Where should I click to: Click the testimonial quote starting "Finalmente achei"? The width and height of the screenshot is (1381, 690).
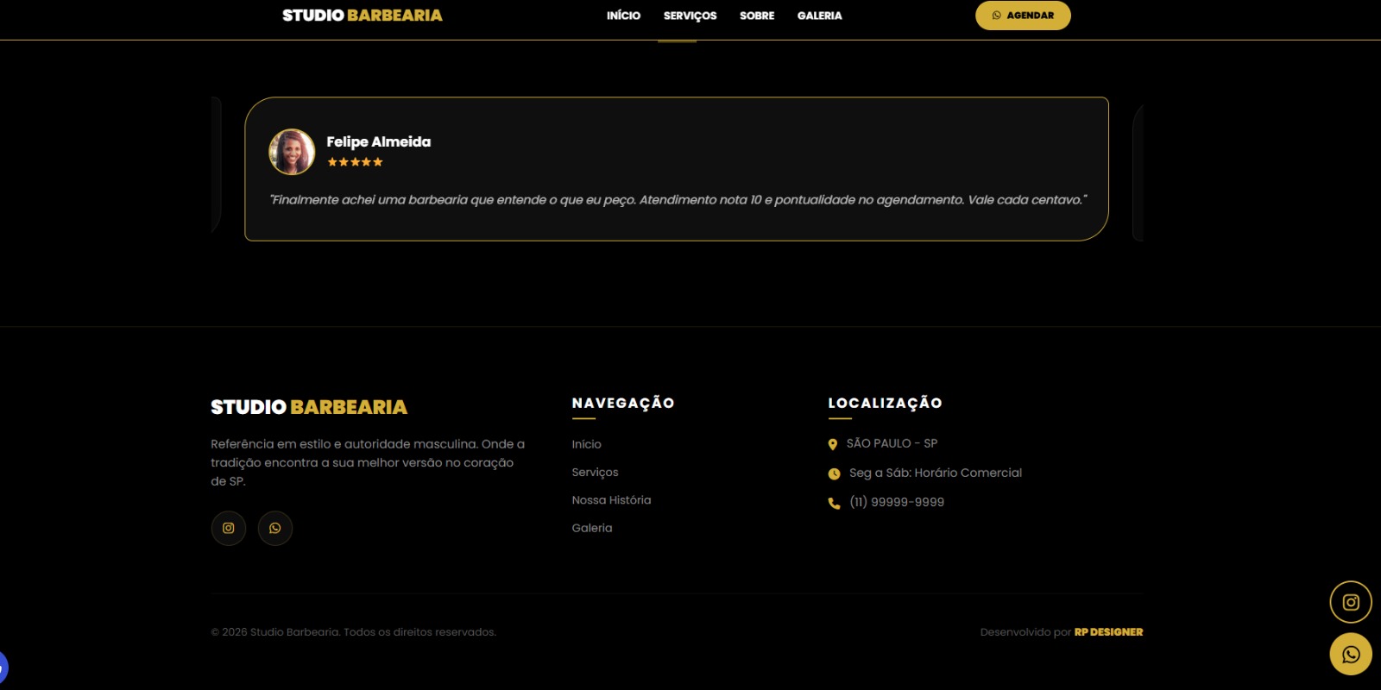coord(678,199)
